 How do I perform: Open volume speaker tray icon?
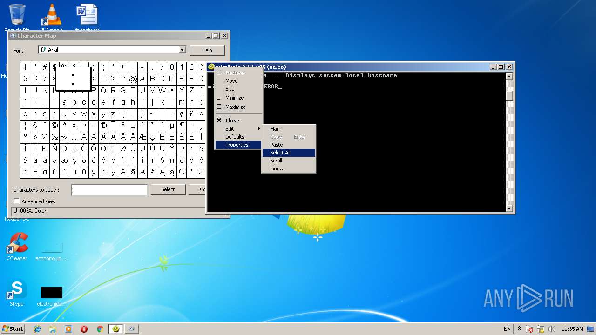point(552,329)
